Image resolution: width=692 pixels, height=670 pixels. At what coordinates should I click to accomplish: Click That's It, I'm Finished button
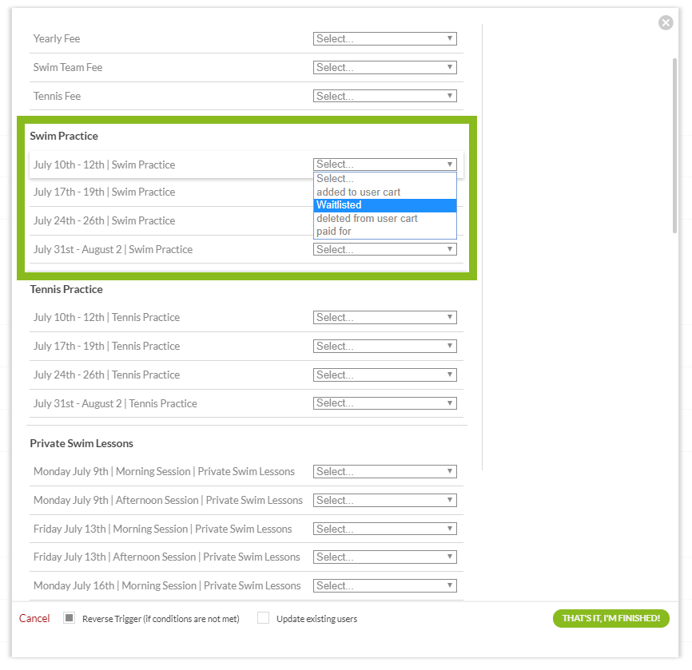click(x=610, y=618)
